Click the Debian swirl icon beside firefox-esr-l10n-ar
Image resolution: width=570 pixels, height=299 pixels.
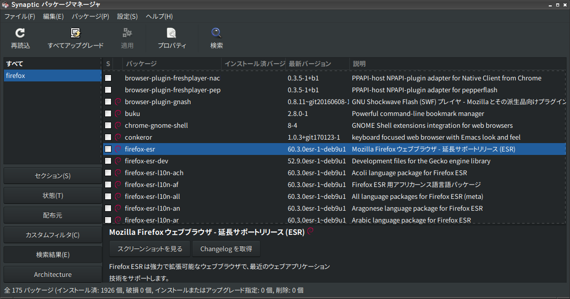click(x=118, y=220)
